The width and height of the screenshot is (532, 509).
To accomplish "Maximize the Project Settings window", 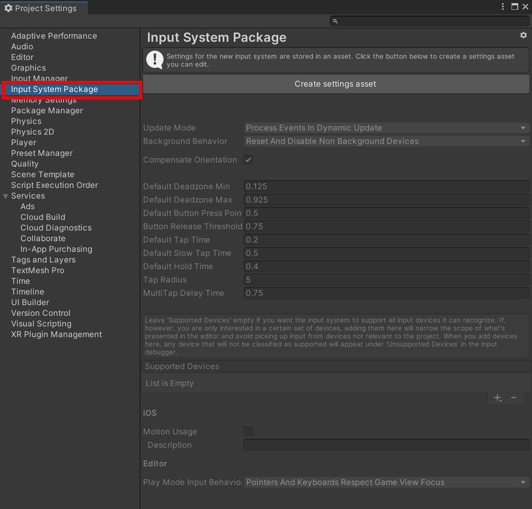I will (x=515, y=7).
